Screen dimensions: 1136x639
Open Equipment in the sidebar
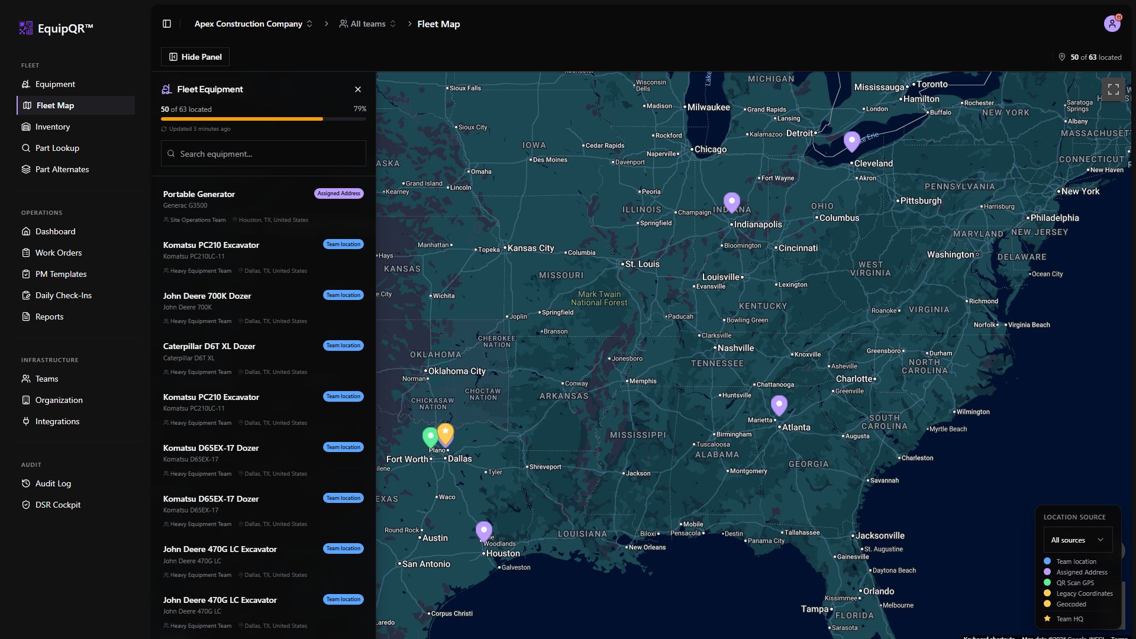coord(76,84)
